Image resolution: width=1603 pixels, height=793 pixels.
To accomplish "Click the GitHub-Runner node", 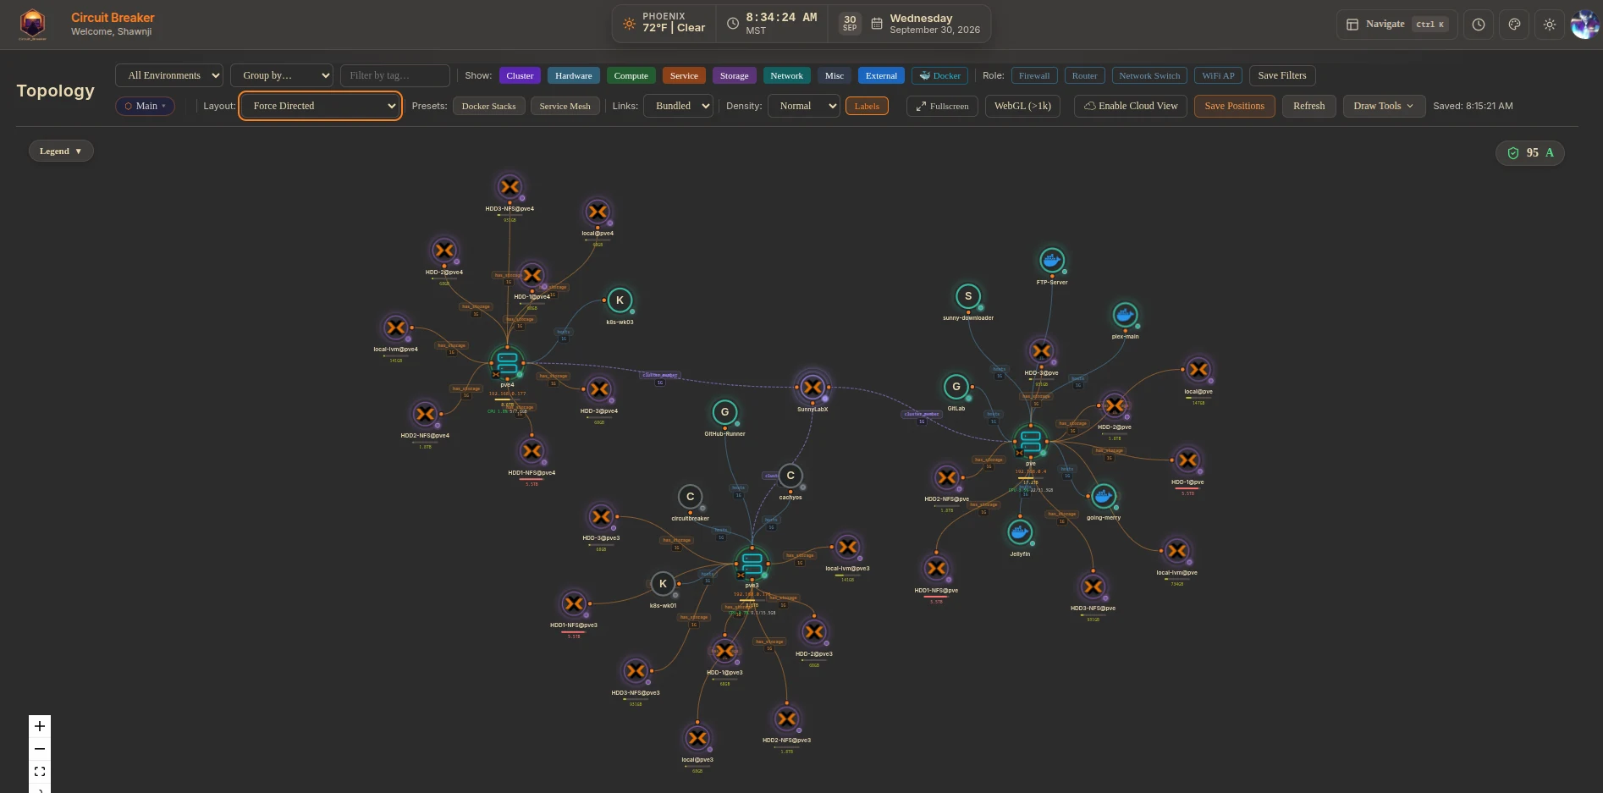I will (724, 412).
